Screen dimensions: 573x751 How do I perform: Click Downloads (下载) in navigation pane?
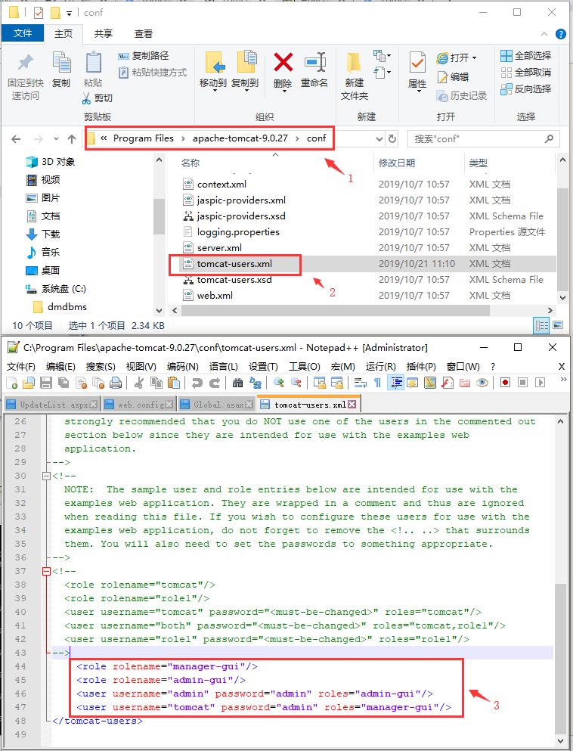[x=50, y=234]
